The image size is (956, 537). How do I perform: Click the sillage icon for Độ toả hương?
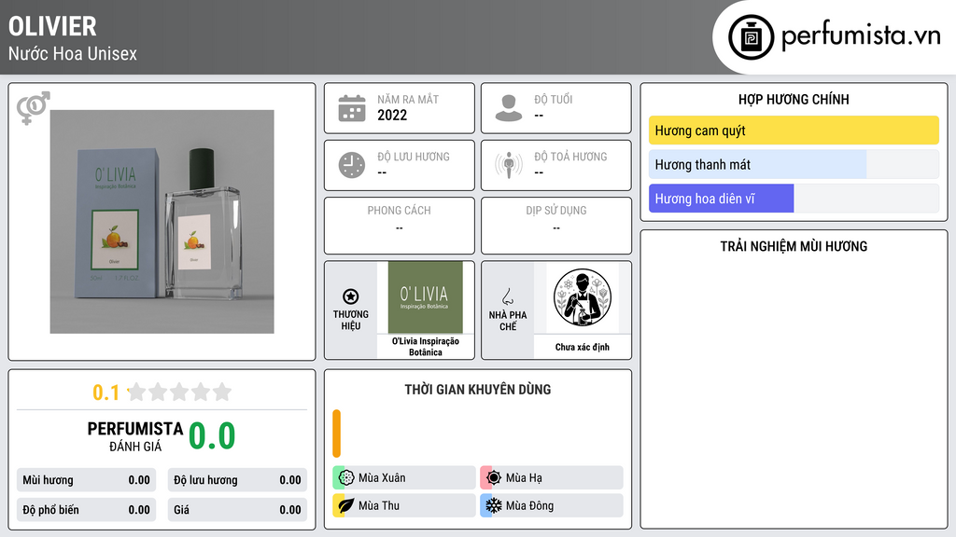pos(509,165)
